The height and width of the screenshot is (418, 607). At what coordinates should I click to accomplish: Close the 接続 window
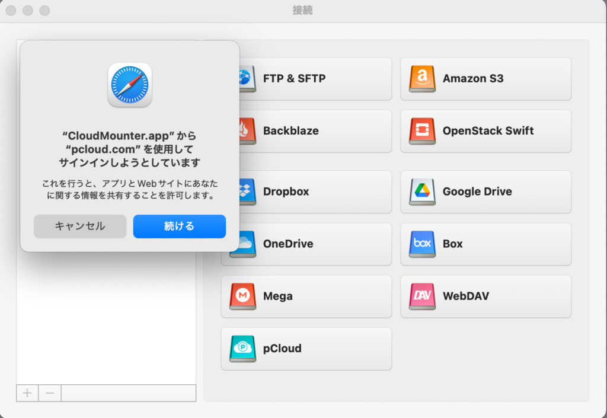pos(11,11)
